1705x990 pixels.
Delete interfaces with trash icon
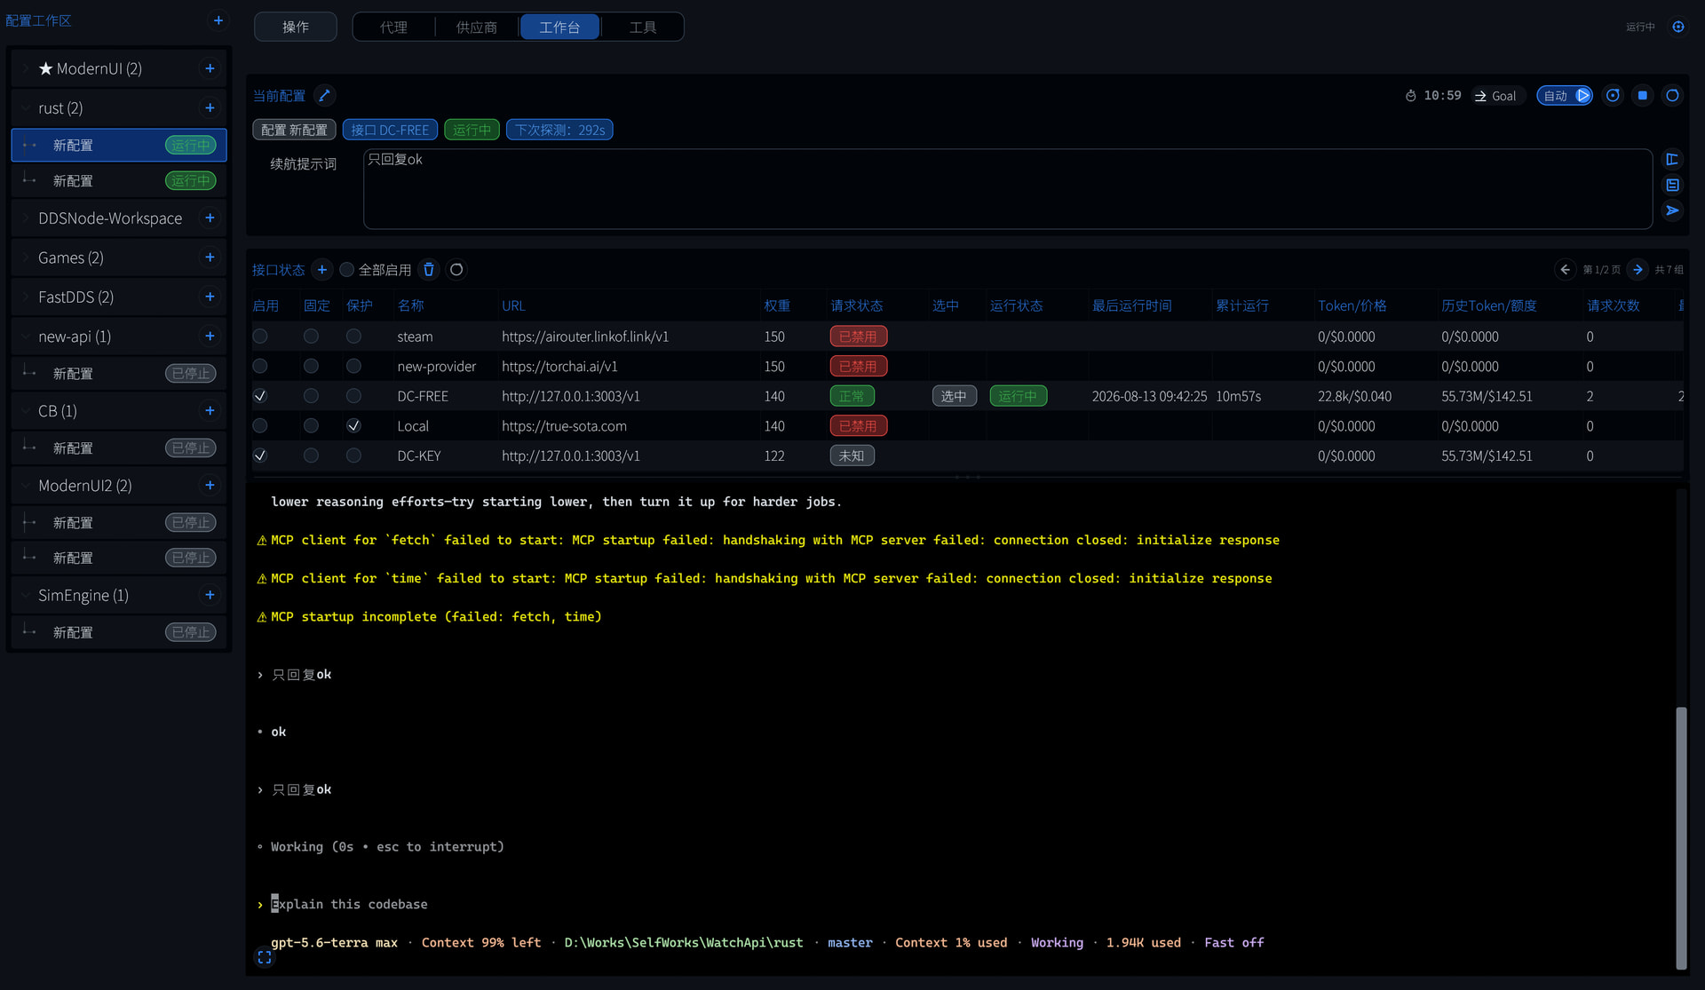coord(429,269)
